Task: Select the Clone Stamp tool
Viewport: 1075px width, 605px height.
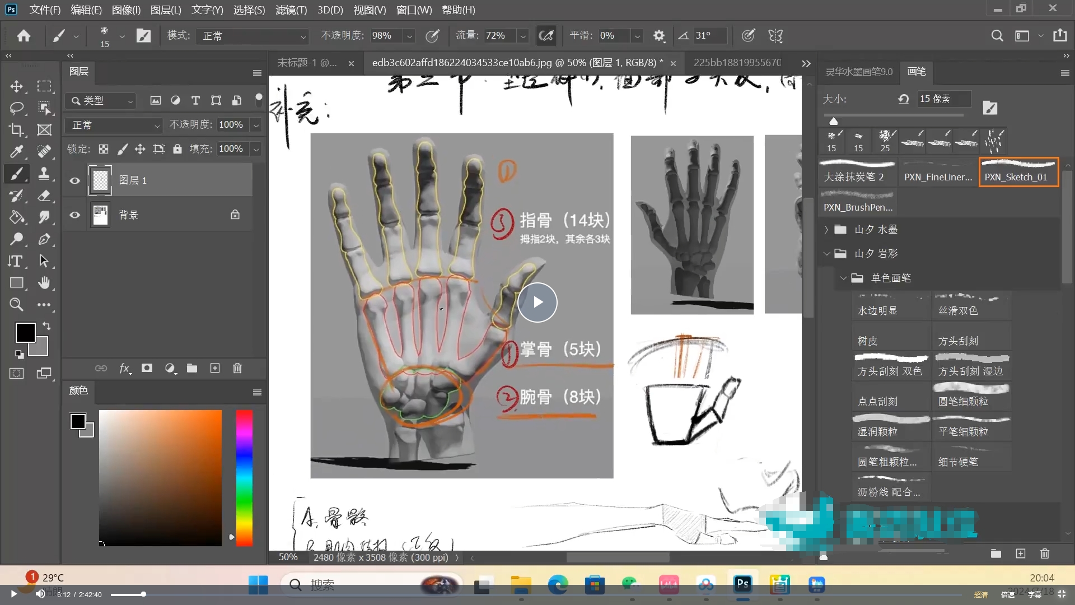Action: (44, 174)
